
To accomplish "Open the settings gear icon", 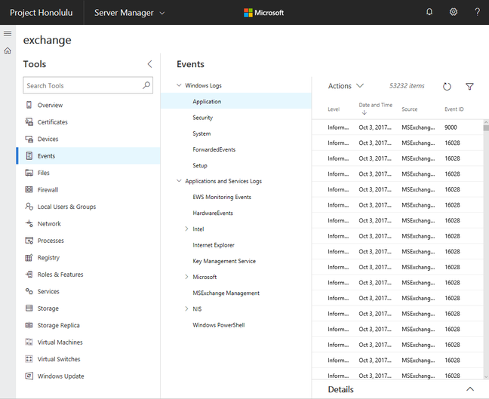I will tap(453, 12).
